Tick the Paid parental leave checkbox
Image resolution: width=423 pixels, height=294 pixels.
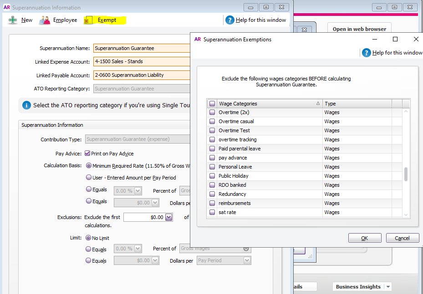[x=212, y=149]
